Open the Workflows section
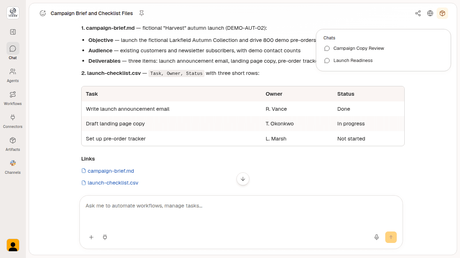The width and height of the screenshot is (460, 258). 13,97
